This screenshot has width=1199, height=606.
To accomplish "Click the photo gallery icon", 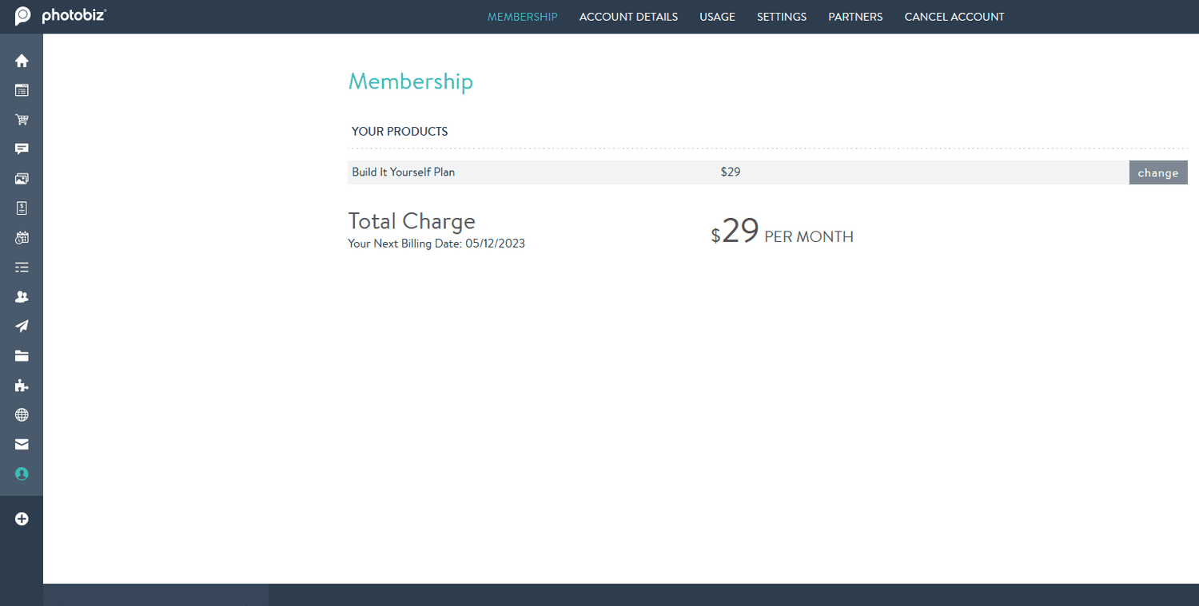I will [22, 178].
